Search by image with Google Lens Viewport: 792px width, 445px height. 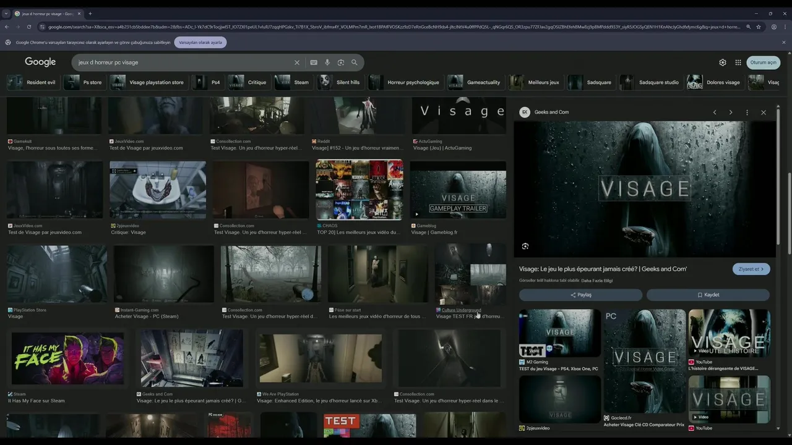pos(341,62)
